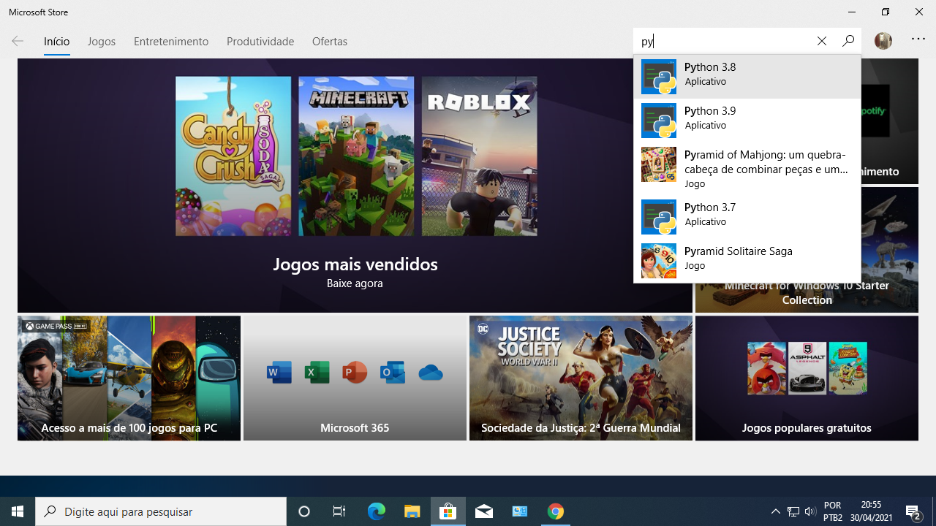Click the Asphalt 9 Legends icon

coord(807,368)
